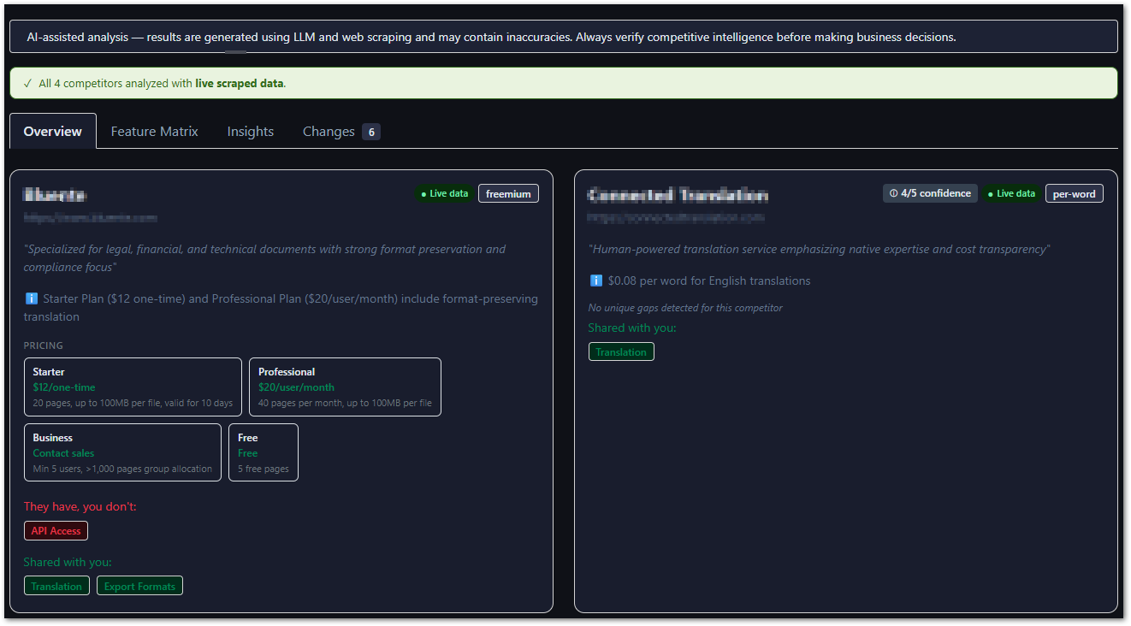
Task: Click the red API Access tag
Action: (56, 531)
